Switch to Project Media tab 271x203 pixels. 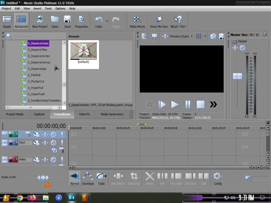click(15, 114)
